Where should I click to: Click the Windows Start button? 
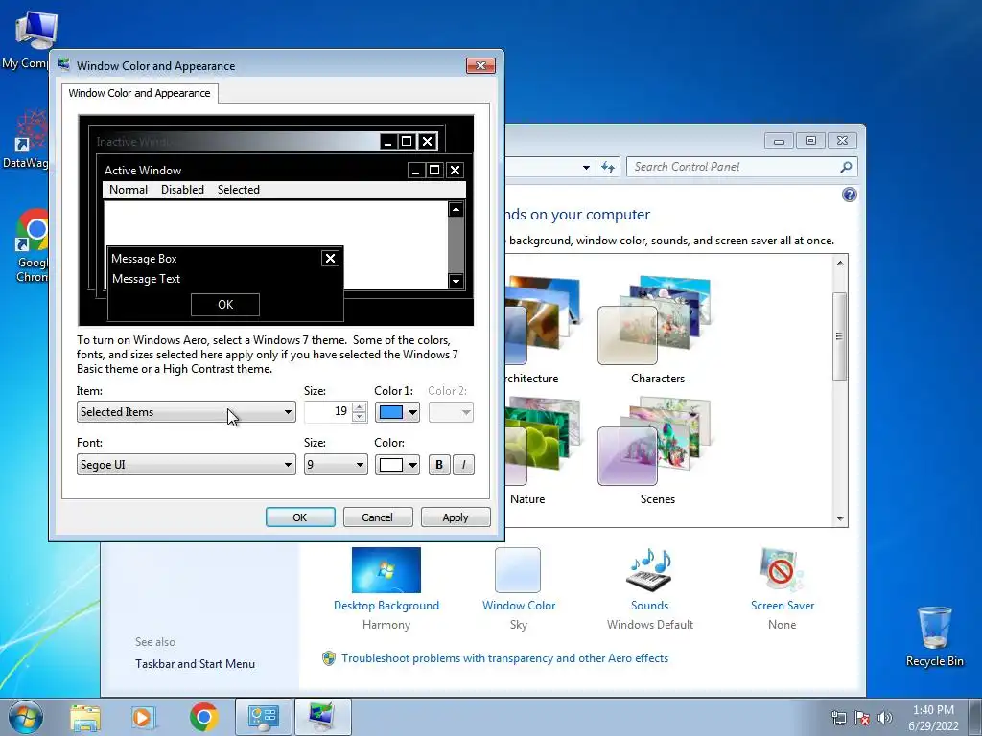point(26,717)
